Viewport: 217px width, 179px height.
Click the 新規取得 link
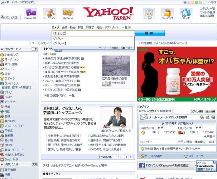pos(165,111)
